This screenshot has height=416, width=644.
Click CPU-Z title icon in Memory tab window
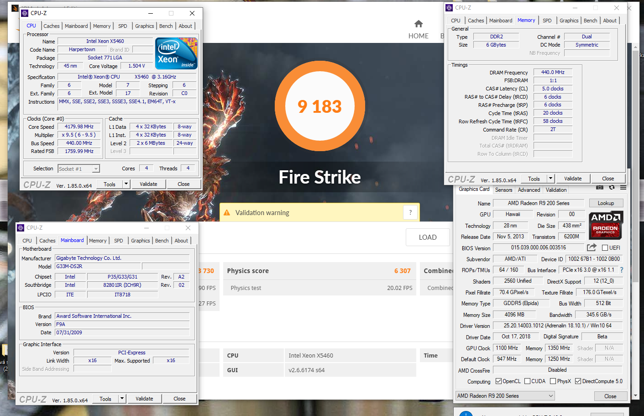(x=449, y=8)
